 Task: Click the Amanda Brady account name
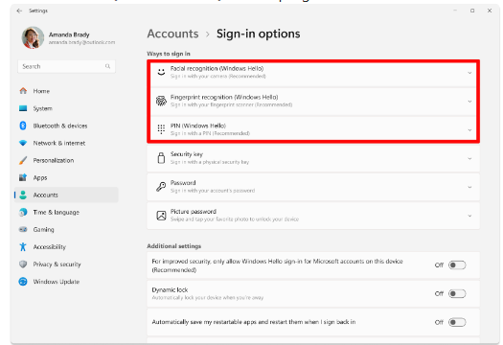coord(69,34)
